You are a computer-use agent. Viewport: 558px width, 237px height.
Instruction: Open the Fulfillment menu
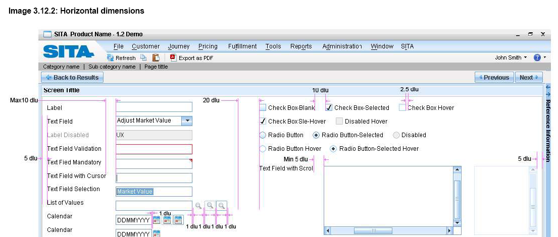(242, 46)
